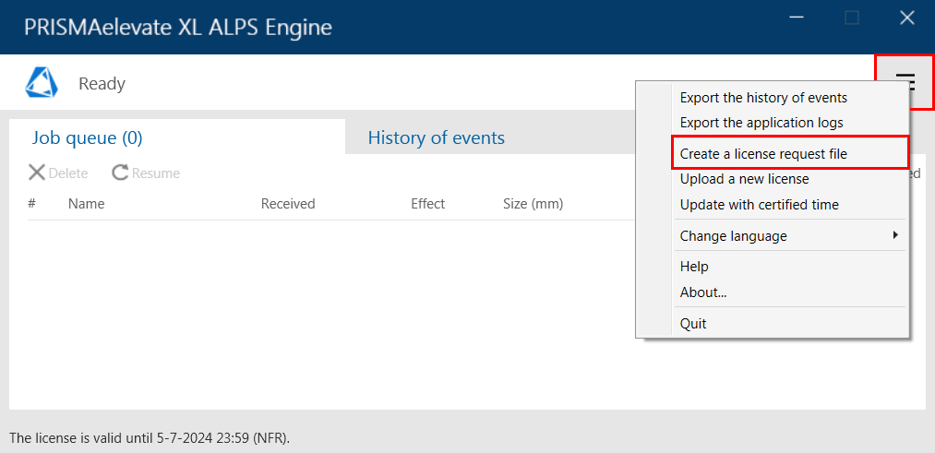The width and height of the screenshot is (935, 453).
Task: Open the Help menu entry
Action: point(694,267)
